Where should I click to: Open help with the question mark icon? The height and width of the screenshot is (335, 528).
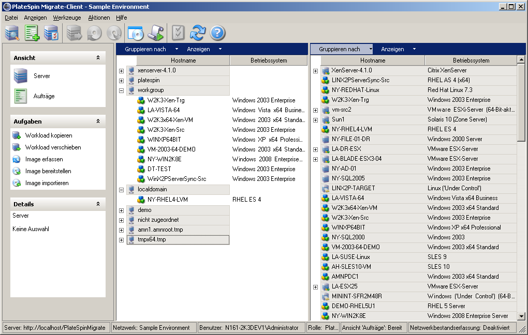point(217,33)
